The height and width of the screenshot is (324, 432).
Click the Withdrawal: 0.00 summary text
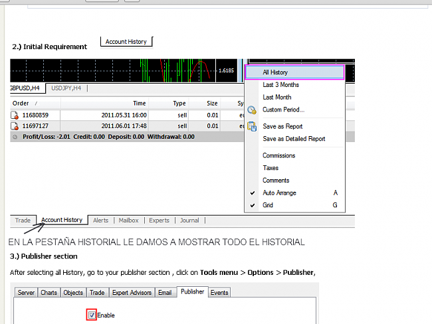[171, 137]
